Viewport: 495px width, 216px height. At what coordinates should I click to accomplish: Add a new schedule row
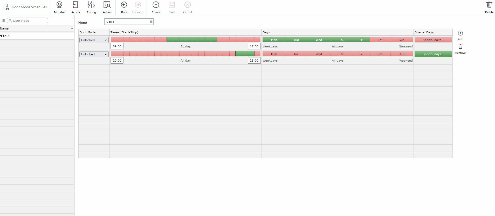pyautogui.click(x=460, y=36)
